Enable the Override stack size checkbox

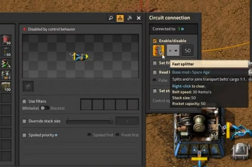click(x=24, y=121)
